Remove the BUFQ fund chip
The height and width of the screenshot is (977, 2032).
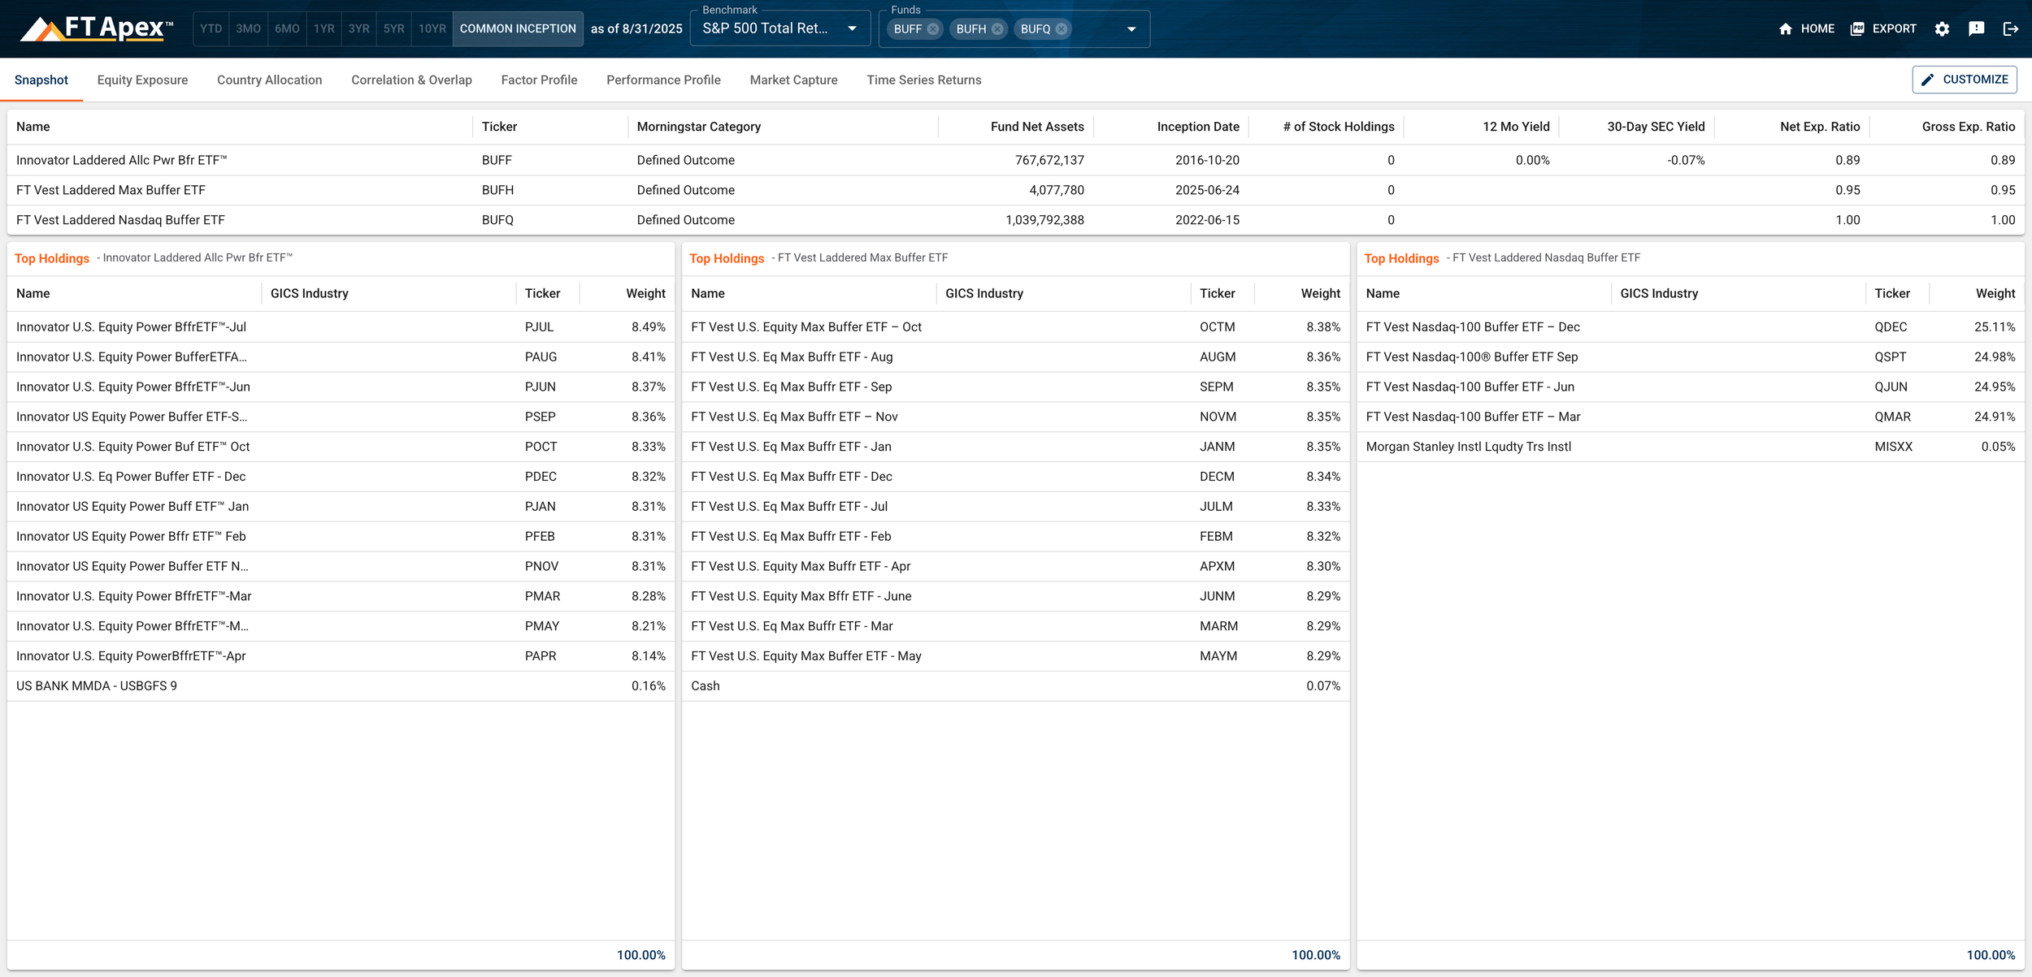[1062, 29]
